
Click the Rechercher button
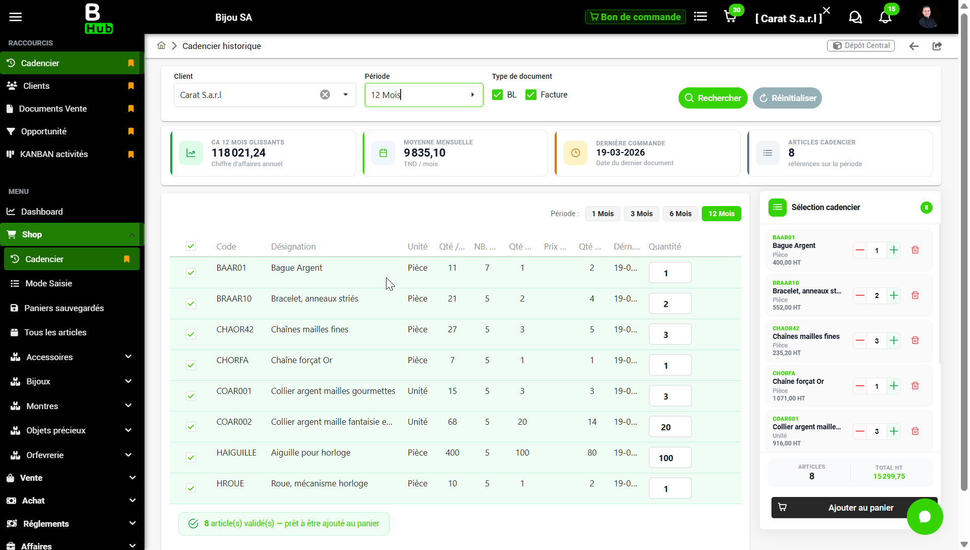[712, 98]
